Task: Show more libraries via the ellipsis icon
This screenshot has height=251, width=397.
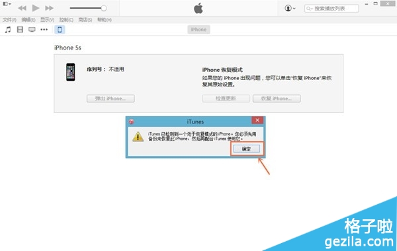Action: 44,30
